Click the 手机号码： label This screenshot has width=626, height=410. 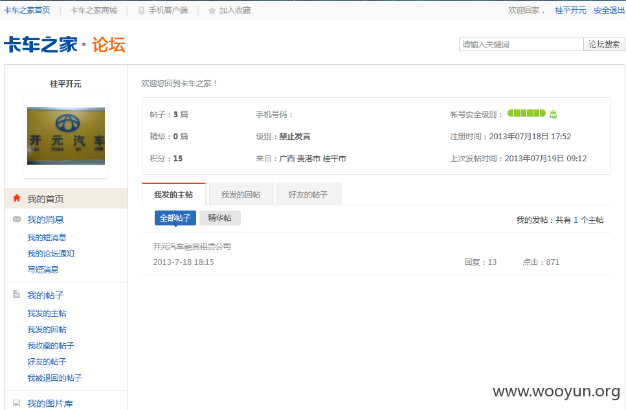click(275, 114)
